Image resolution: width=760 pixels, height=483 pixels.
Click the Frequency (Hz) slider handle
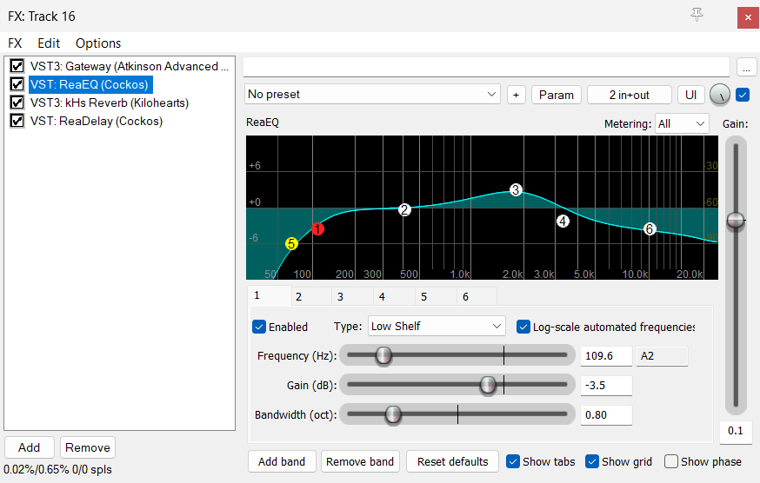coord(383,355)
